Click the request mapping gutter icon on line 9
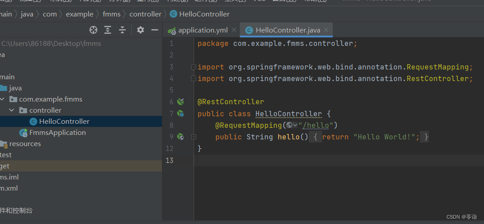484x224 pixels. point(181,137)
